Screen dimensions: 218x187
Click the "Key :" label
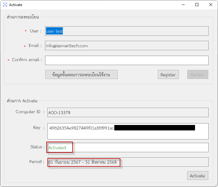[x=39, y=128]
